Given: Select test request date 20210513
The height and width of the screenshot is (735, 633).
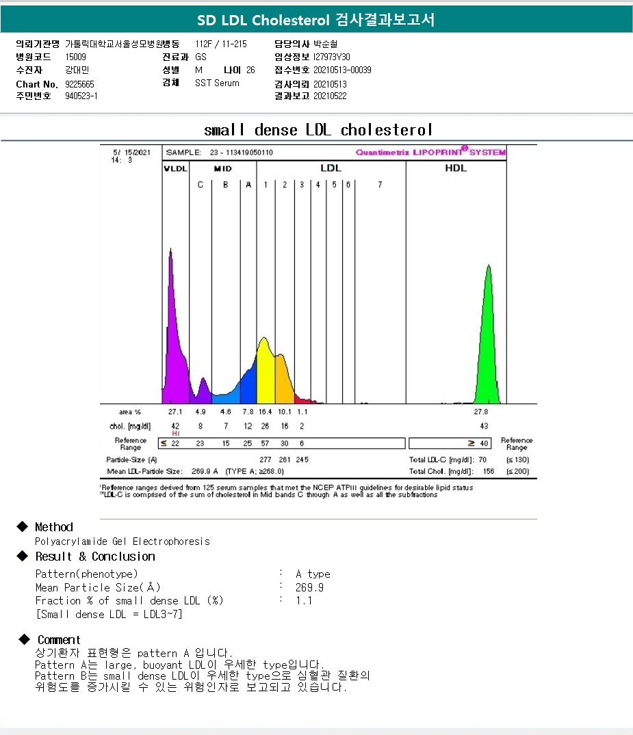Looking at the screenshot, I should pyautogui.click(x=330, y=84).
